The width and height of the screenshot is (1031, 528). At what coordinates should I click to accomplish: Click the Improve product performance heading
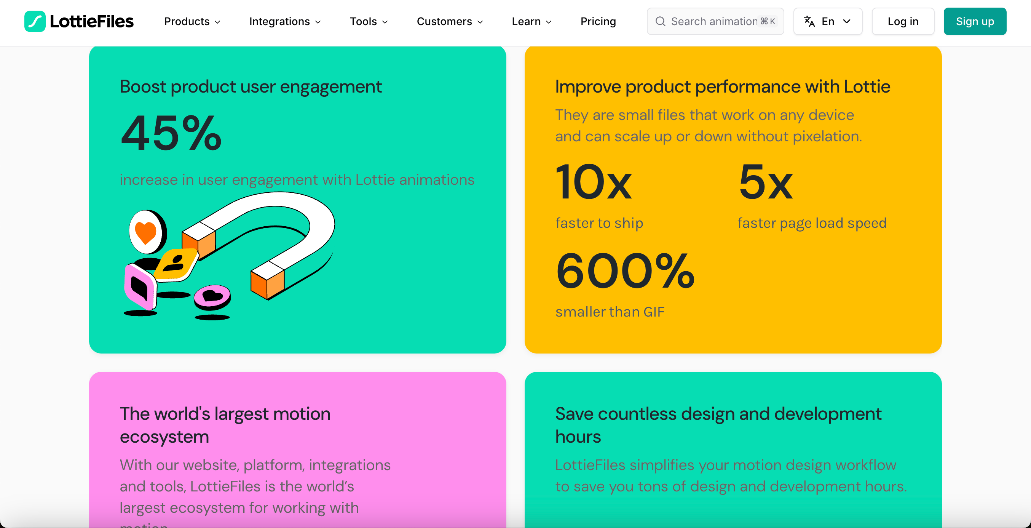click(x=722, y=86)
